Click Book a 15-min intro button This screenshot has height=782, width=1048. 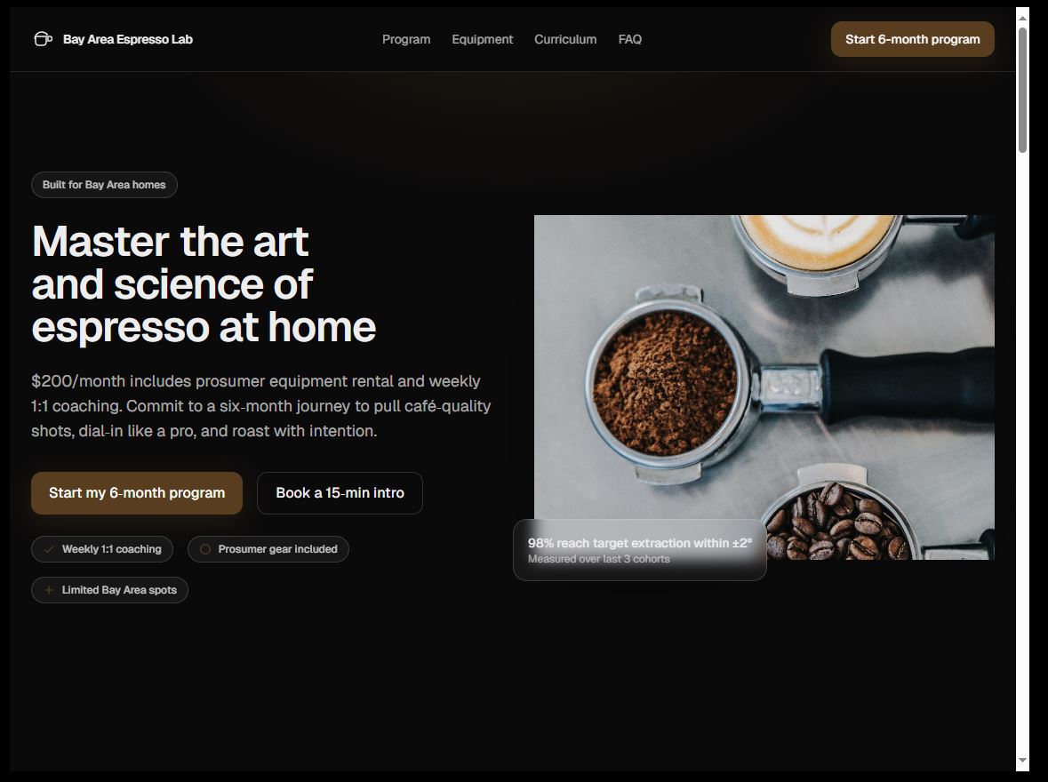[340, 493]
